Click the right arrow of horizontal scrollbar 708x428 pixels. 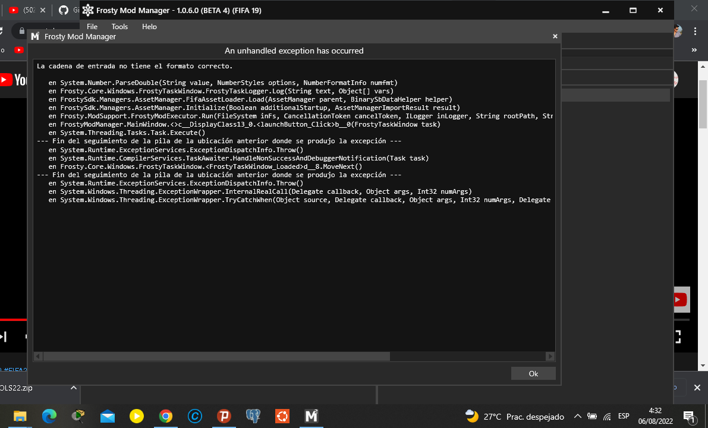pos(550,356)
